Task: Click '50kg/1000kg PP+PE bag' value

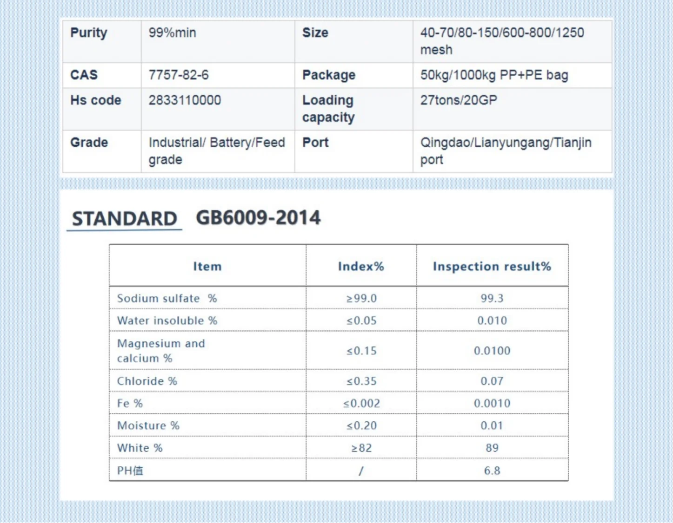Action: 494,75
